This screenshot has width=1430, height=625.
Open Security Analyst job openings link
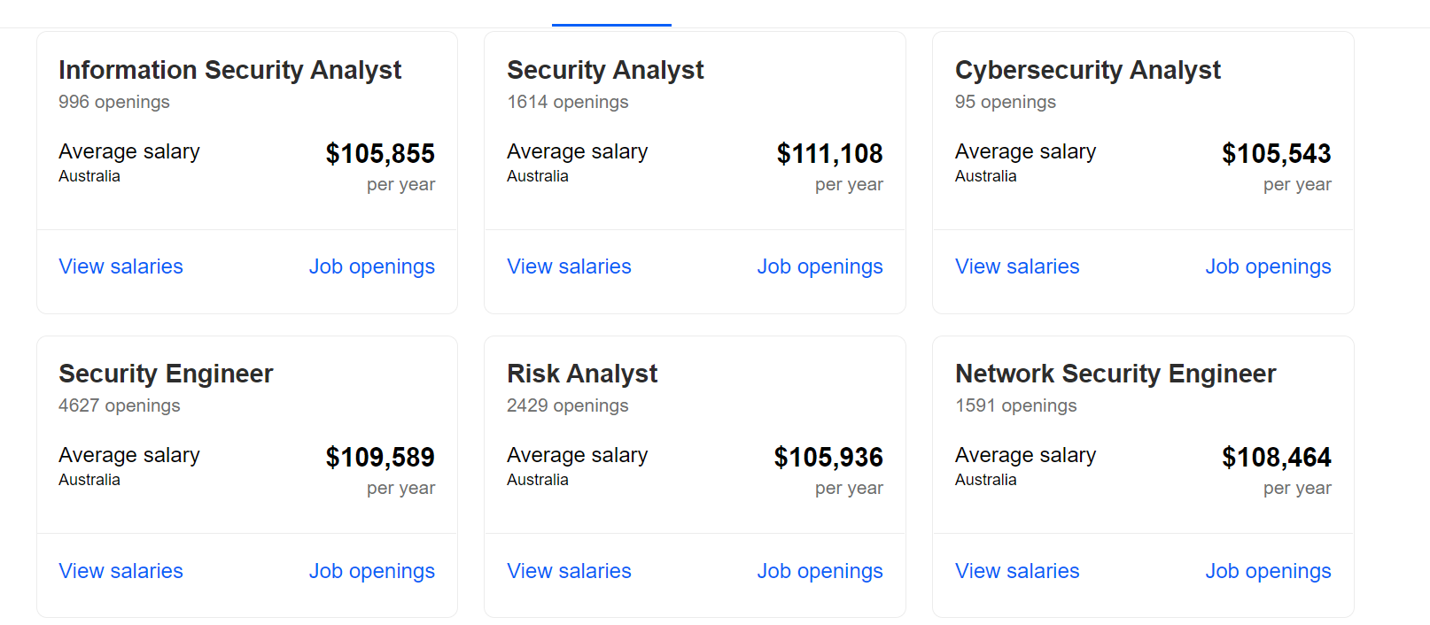click(x=820, y=266)
